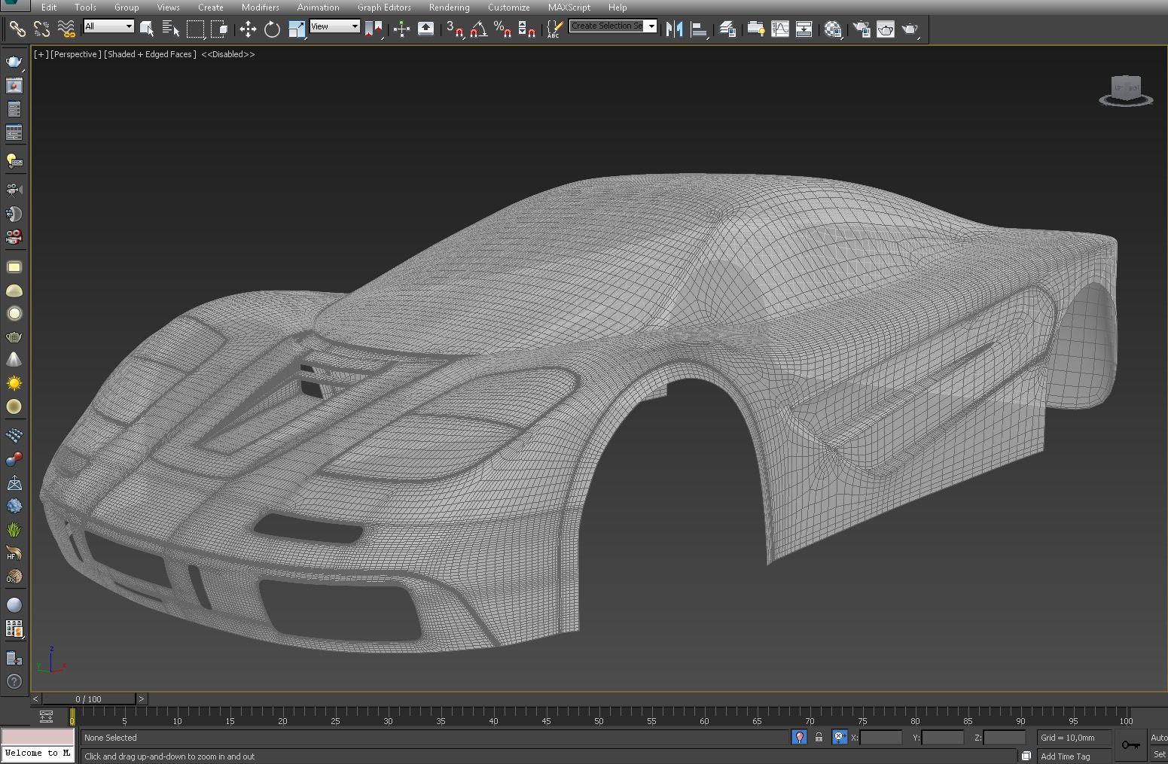Expand the All selection filter dropdown
This screenshot has width=1168, height=764.
pos(129,26)
